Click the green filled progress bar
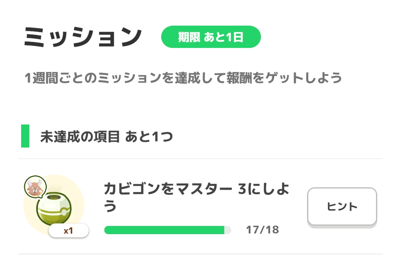This screenshot has width=401, height=262. [x=164, y=230]
